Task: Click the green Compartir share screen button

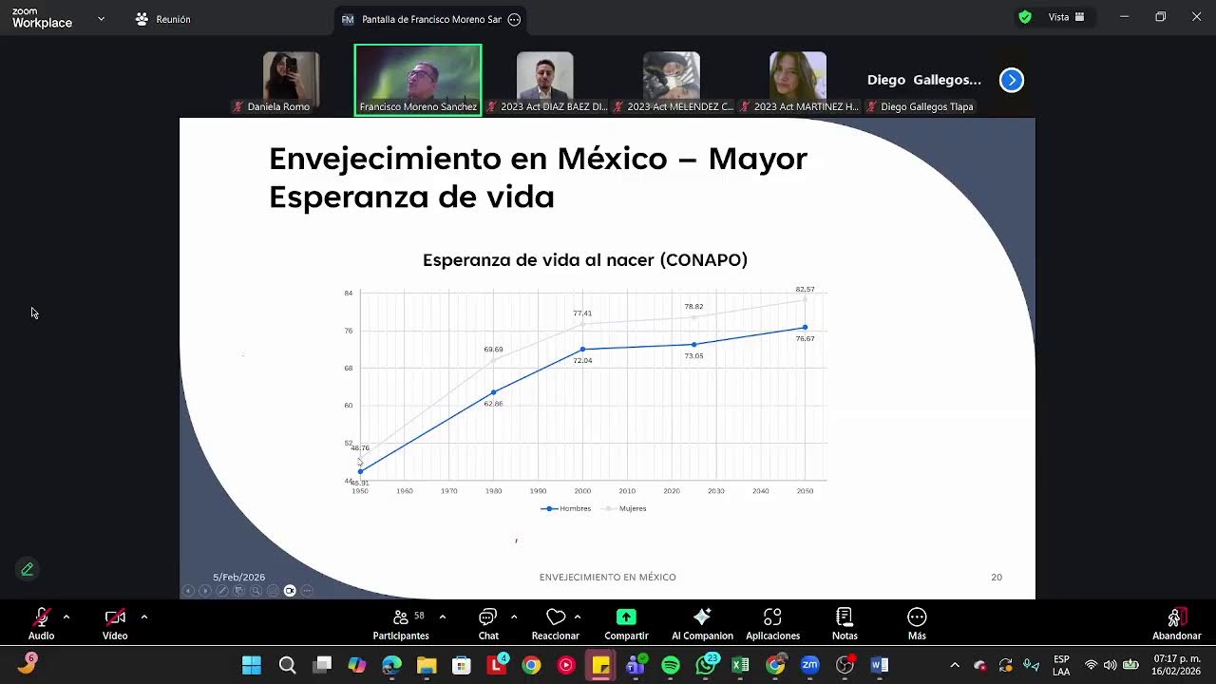Action: pyautogui.click(x=626, y=624)
